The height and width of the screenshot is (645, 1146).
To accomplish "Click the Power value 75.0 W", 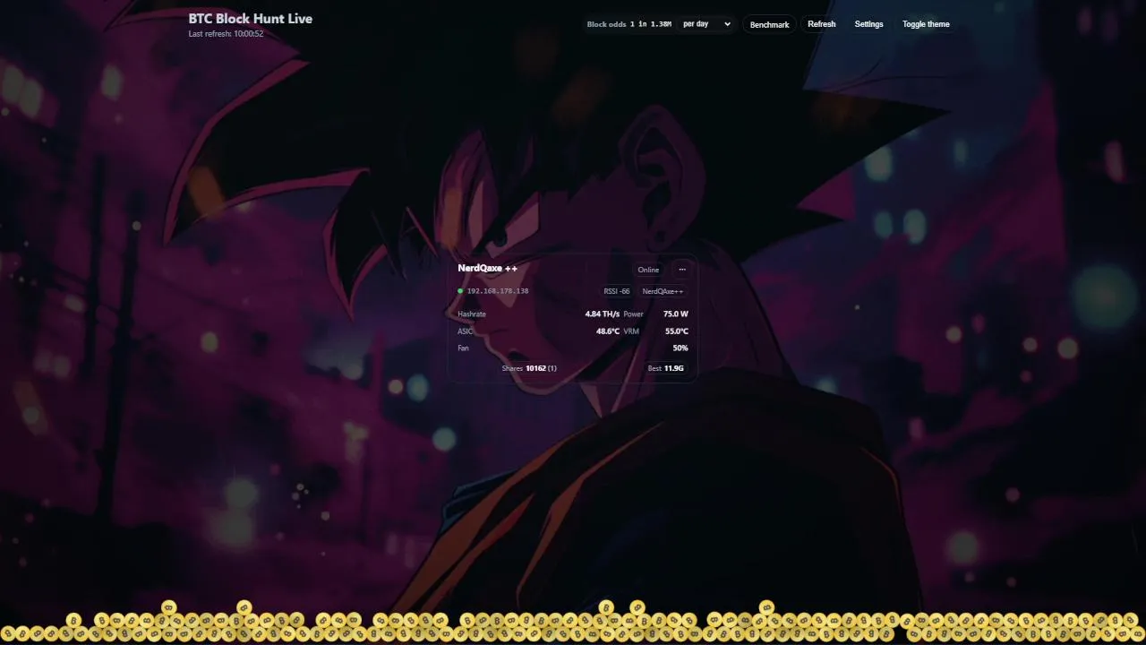I will (676, 314).
